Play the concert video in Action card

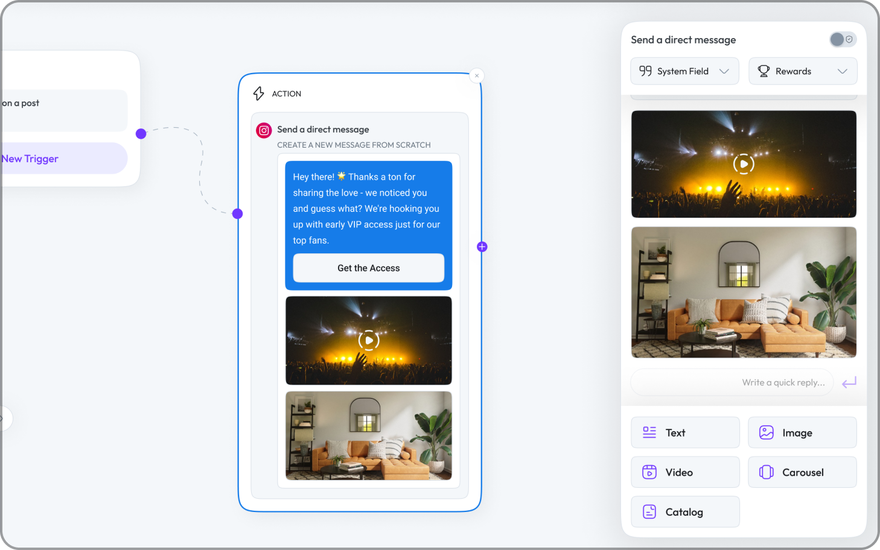point(369,340)
